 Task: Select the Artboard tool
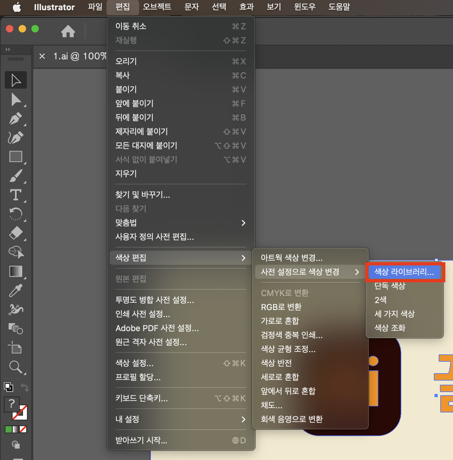[16, 347]
